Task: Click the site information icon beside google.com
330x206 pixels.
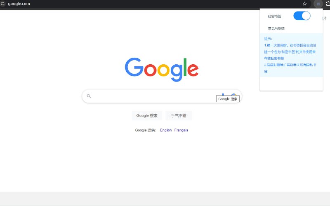Action: [x=2, y=4]
